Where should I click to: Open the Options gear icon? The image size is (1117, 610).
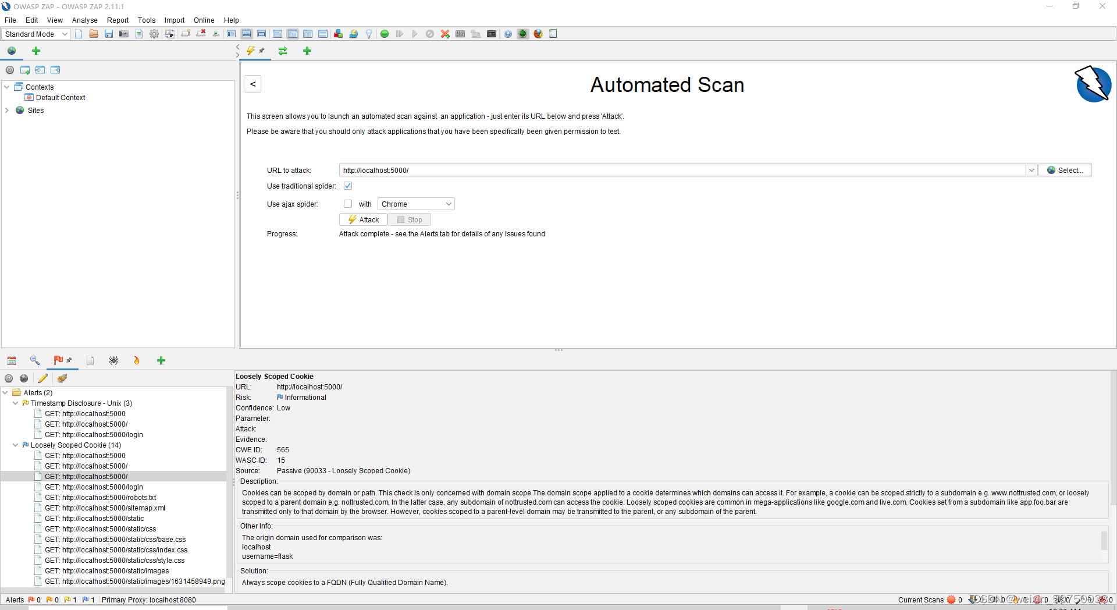[154, 34]
